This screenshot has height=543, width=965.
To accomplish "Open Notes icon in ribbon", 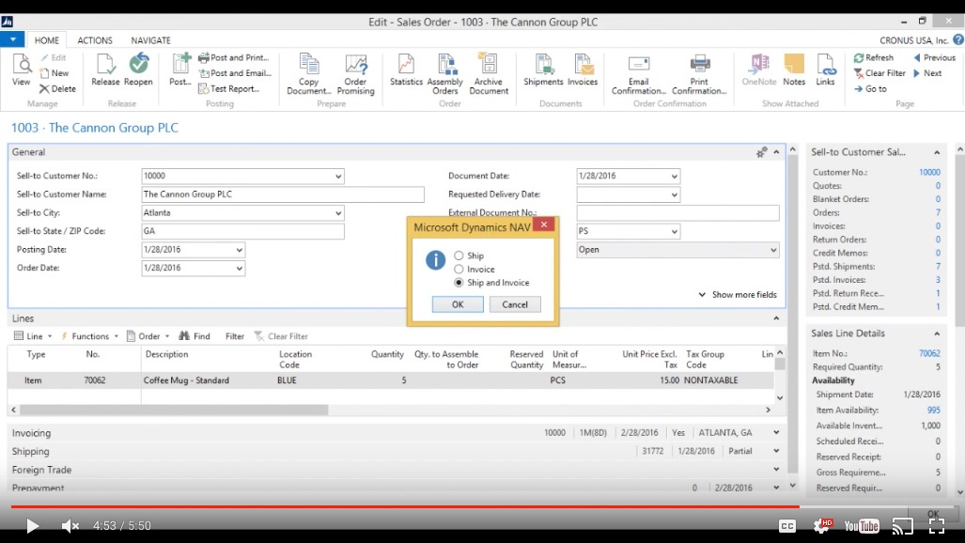I will pos(794,70).
